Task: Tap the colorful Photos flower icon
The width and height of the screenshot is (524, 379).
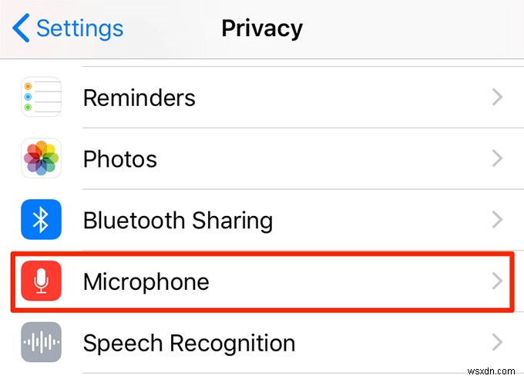Action: (x=41, y=159)
